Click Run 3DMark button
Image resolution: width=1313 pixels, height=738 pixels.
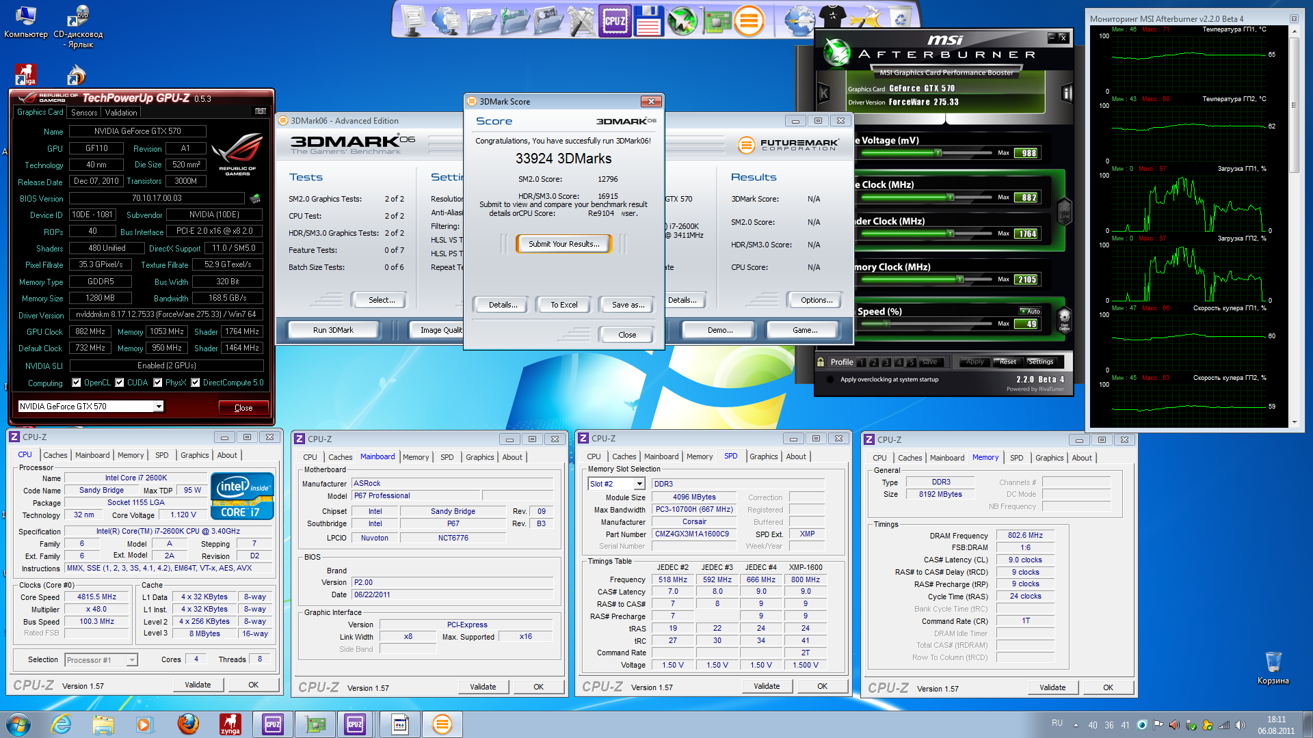(333, 330)
